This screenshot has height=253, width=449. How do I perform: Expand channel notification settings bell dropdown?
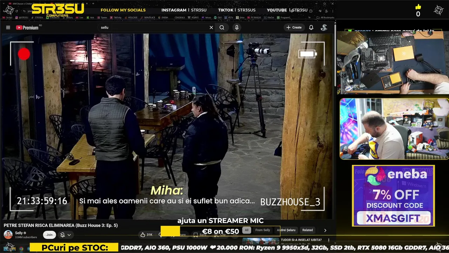pyautogui.click(x=66, y=235)
